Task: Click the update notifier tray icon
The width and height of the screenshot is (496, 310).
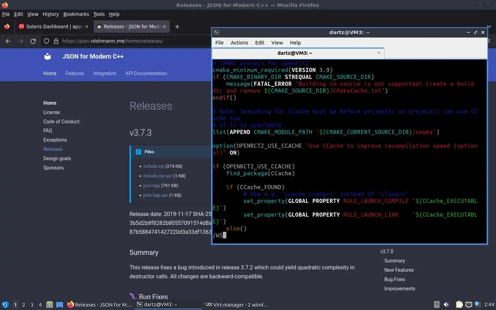Action: click(477, 304)
